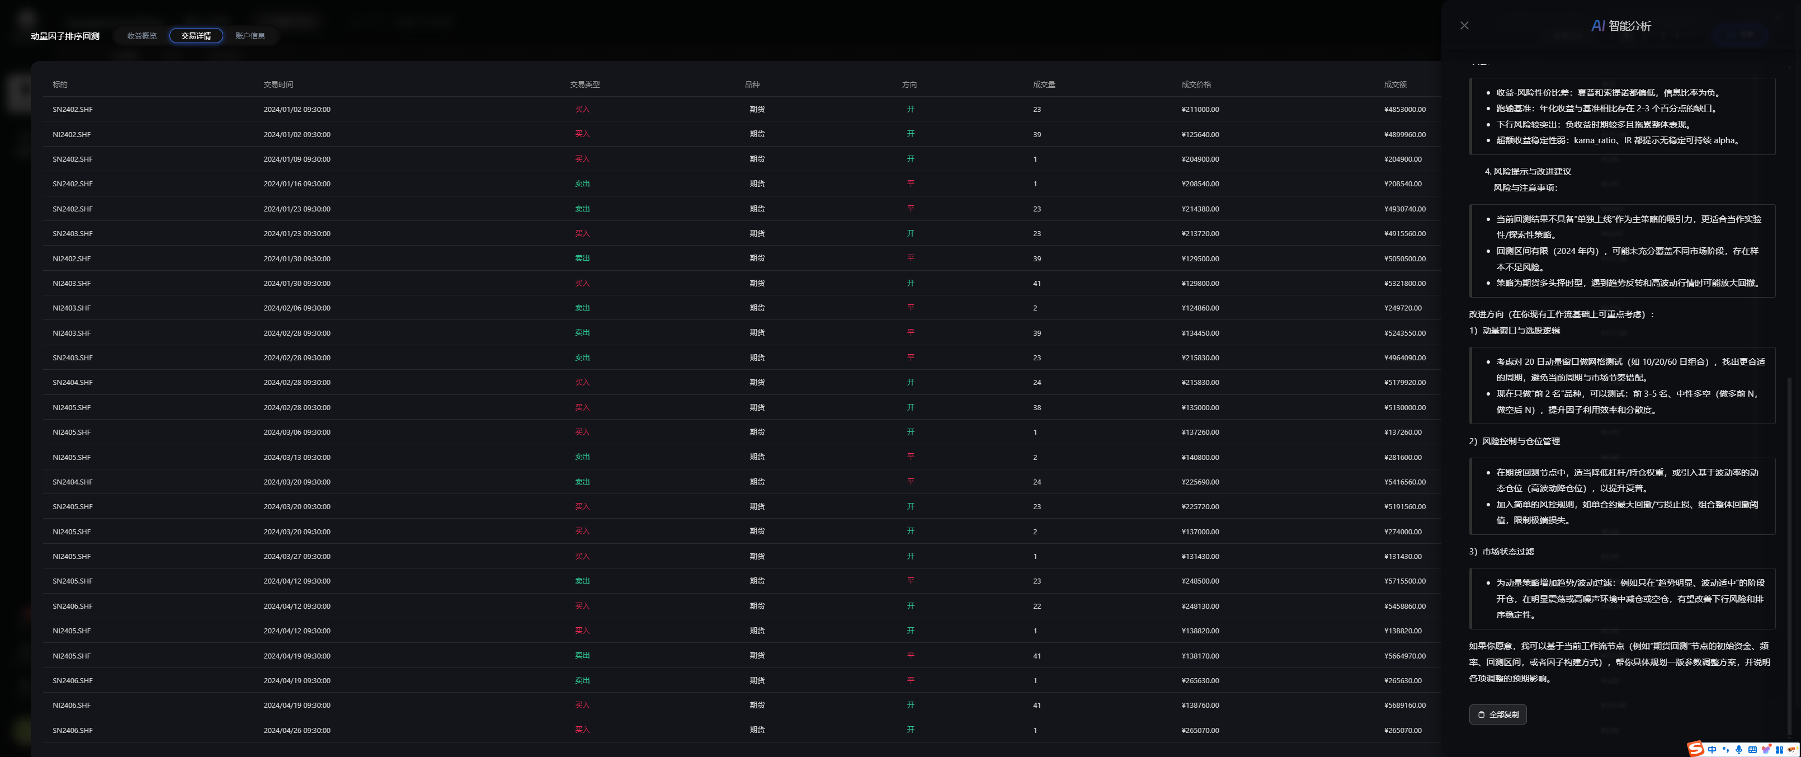
Task: Click the AI 智能分析 panel title
Action: [1621, 26]
